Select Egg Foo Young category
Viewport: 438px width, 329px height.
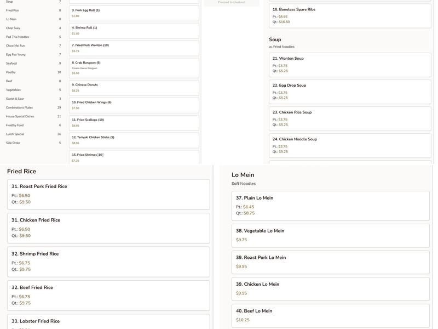(x=15, y=54)
